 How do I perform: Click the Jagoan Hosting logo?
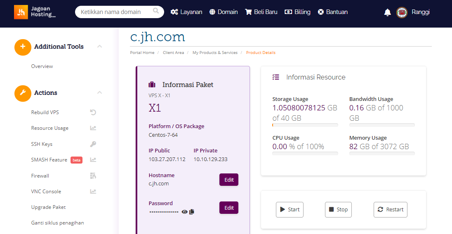tap(35, 12)
